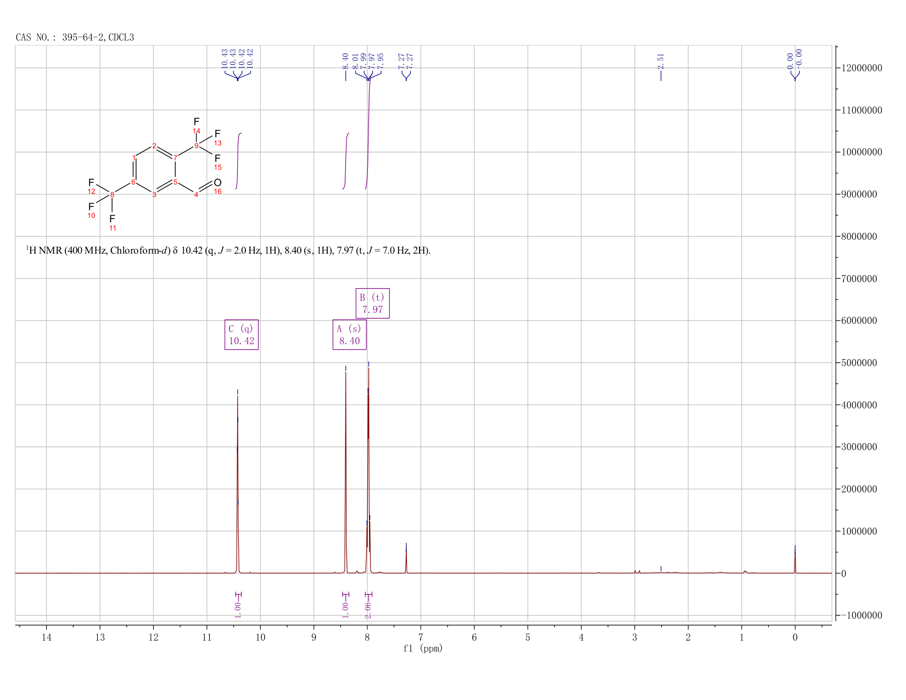Click x-axis tick label 5
Viewport: 906px width, 700px height.
coord(528,637)
